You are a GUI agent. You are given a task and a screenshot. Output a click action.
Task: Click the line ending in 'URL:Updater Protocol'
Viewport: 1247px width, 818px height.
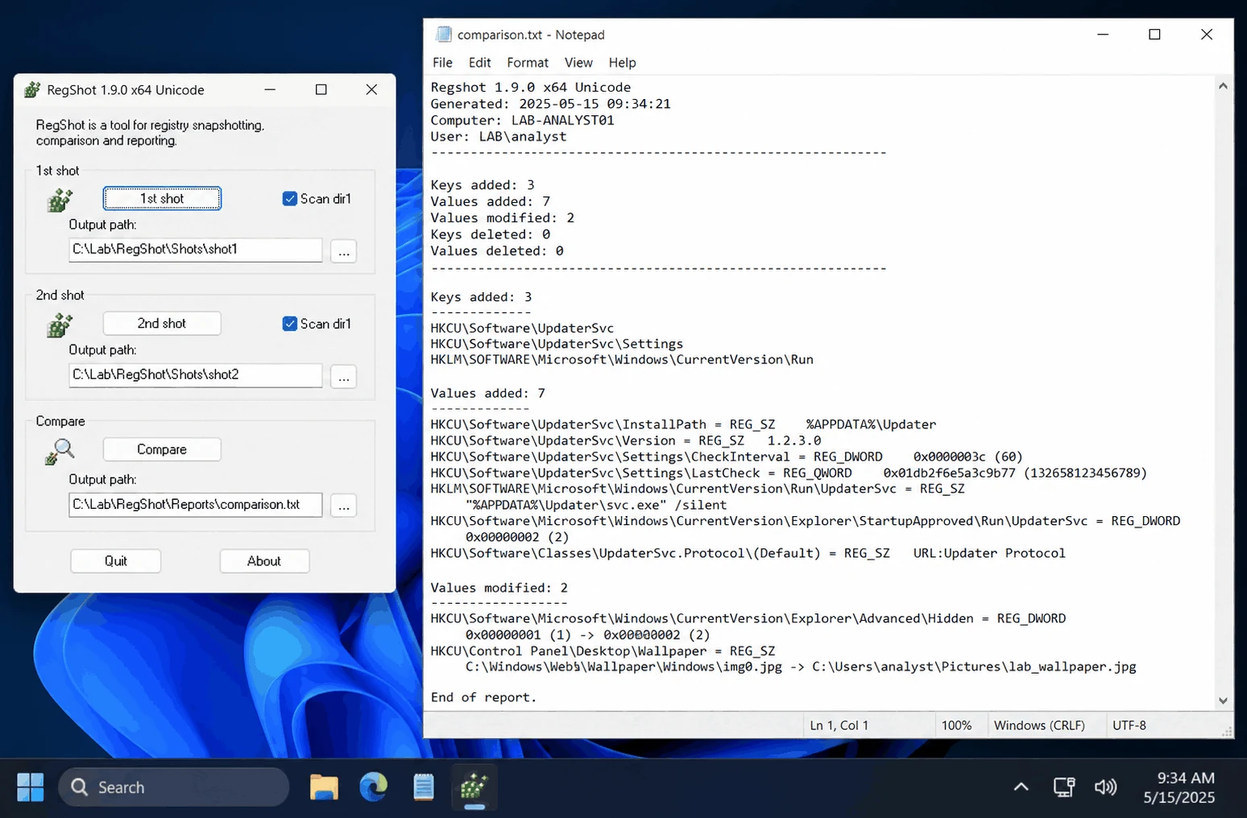748,553
